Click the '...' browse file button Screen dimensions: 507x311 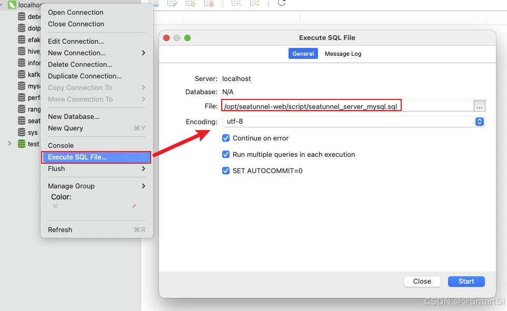[x=480, y=106]
